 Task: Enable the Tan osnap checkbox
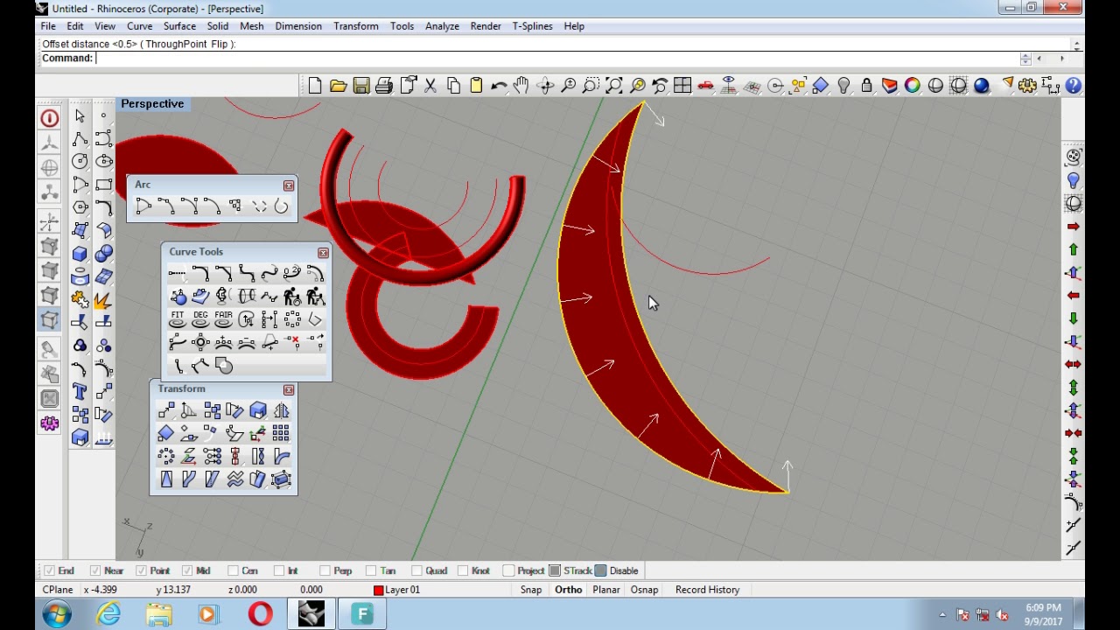371,570
